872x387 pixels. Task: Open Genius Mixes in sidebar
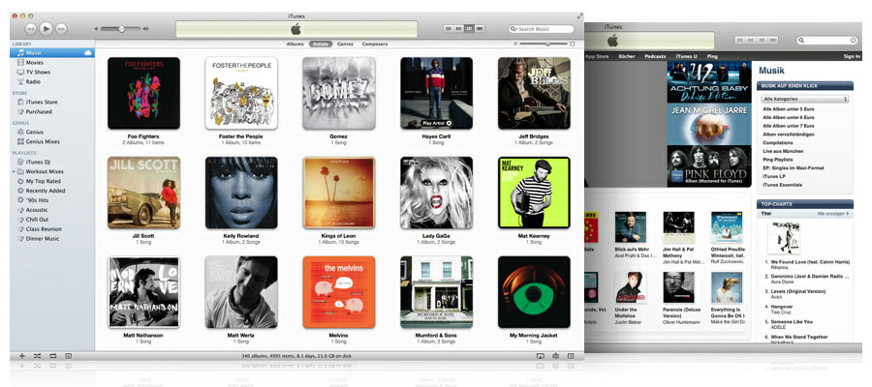click(52, 141)
